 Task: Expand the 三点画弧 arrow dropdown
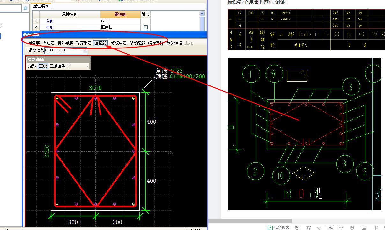click(69, 66)
